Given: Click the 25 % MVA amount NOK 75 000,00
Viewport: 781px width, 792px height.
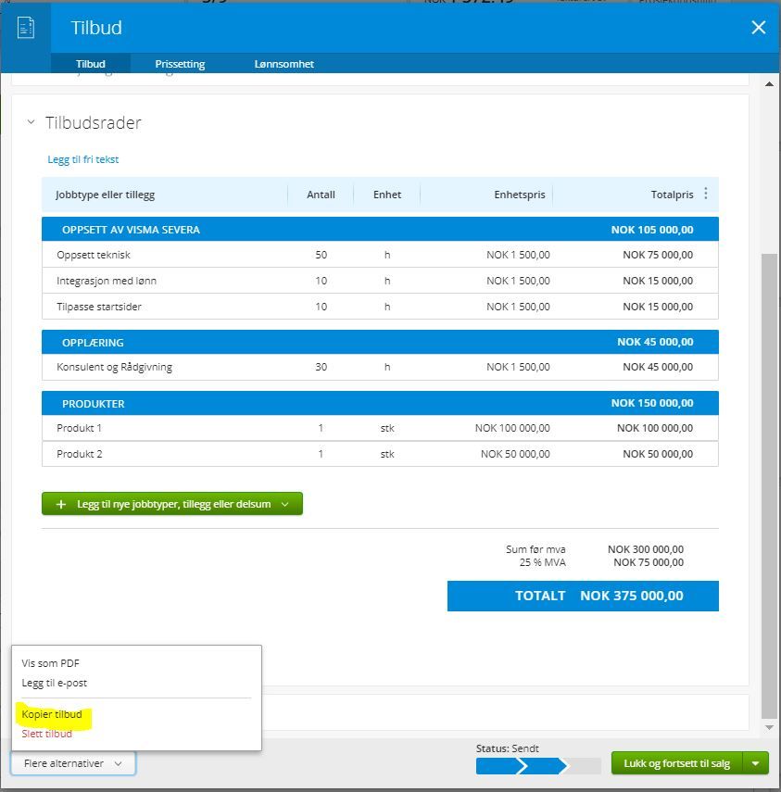Looking at the screenshot, I should point(649,562).
